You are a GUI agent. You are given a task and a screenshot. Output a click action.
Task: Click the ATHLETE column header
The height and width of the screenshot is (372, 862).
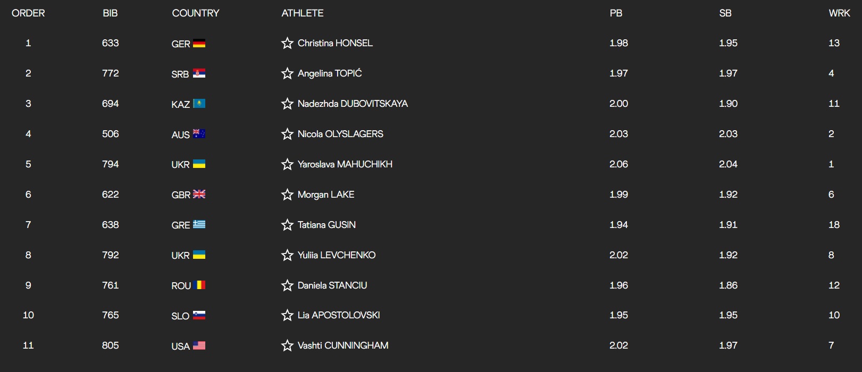[x=303, y=13]
